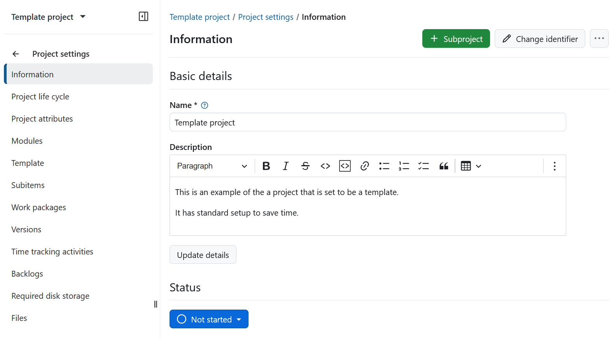The image size is (616, 338).
Task: Open the Not started status dropdown
Action: pos(209,319)
